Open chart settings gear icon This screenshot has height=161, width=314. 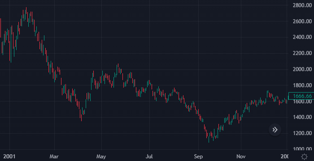click(304, 157)
